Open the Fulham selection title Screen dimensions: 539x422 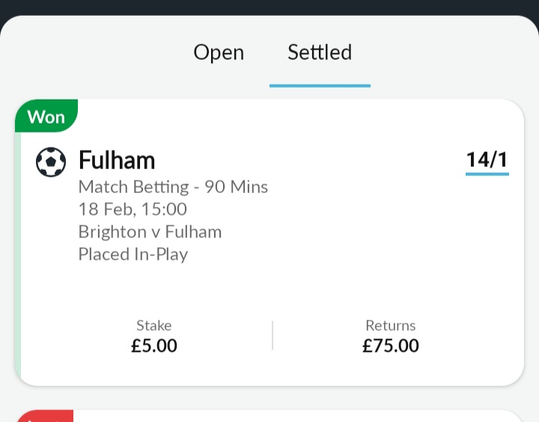pyautogui.click(x=117, y=160)
